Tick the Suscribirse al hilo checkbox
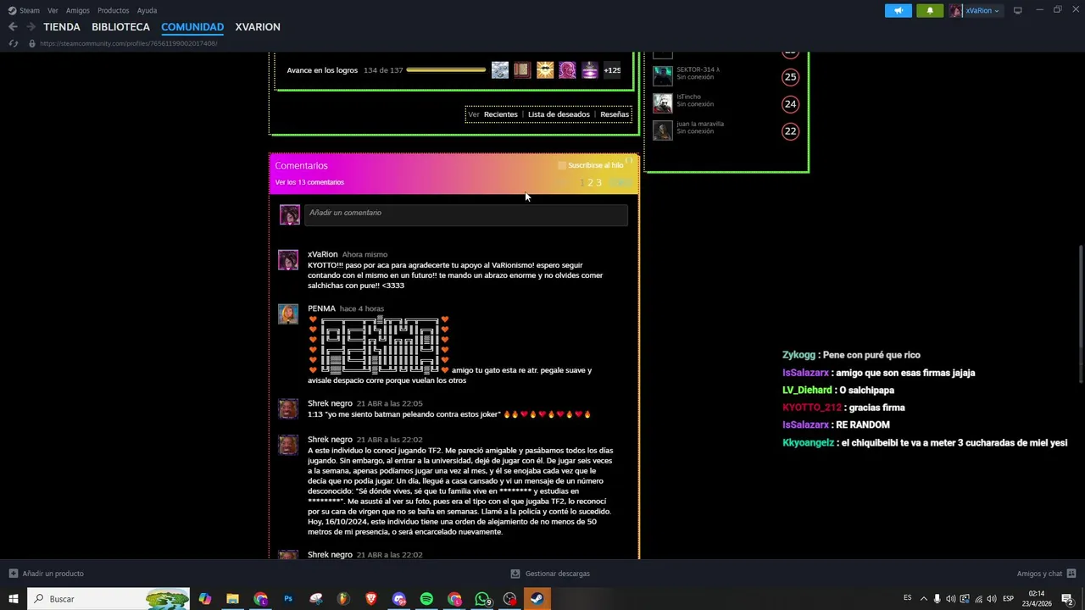Viewport: 1085px width, 610px height. pos(561,165)
